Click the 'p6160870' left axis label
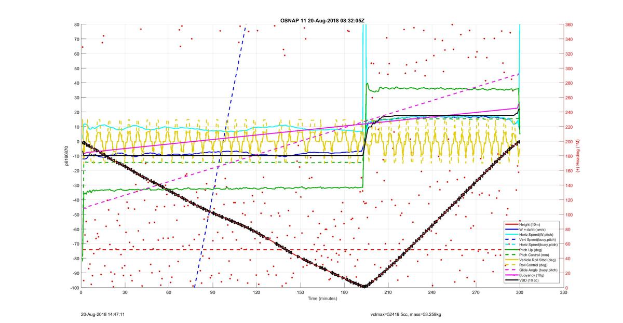 (x=66, y=156)
